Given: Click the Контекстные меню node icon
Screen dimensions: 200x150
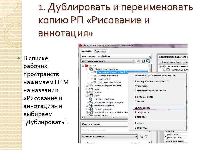Looking at the screenshot, I should click(x=91, y=106).
